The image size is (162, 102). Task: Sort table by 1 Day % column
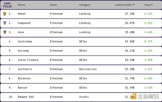click(x=148, y=5)
